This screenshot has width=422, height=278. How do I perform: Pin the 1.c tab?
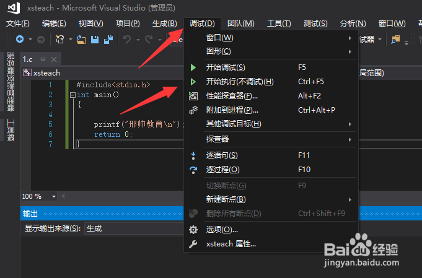pyautogui.click(x=42, y=59)
